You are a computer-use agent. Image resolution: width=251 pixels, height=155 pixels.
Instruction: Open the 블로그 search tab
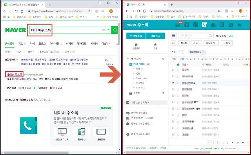pyautogui.click(x=42, y=44)
